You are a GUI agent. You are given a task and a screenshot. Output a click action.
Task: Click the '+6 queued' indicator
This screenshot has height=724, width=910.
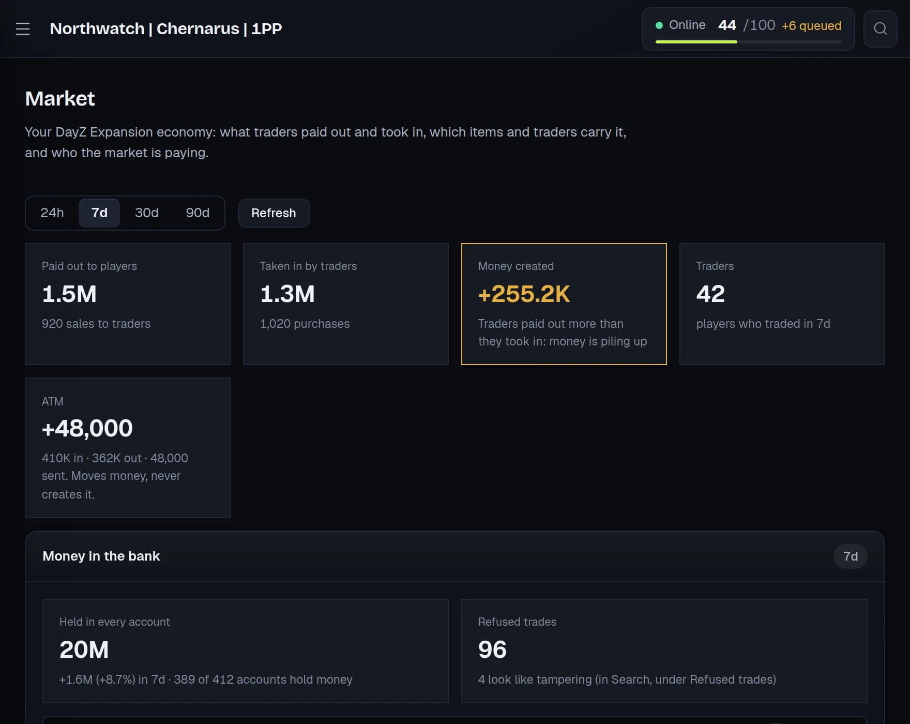(811, 26)
